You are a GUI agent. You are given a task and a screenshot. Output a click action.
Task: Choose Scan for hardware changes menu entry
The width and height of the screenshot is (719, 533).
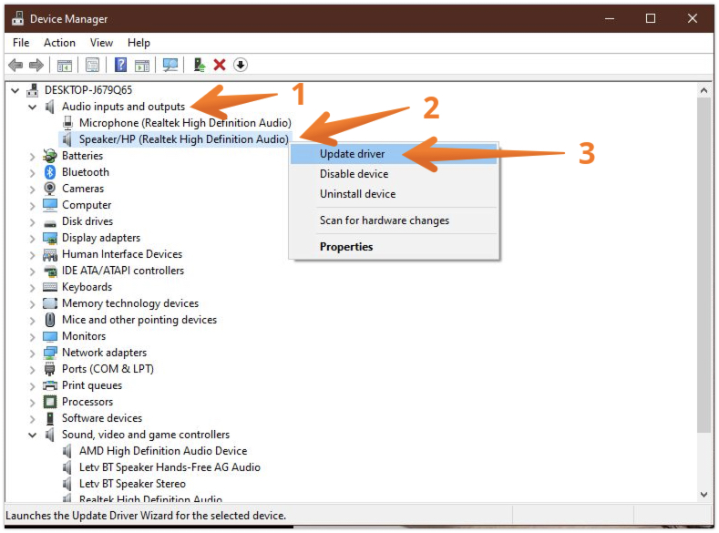click(394, 220)
